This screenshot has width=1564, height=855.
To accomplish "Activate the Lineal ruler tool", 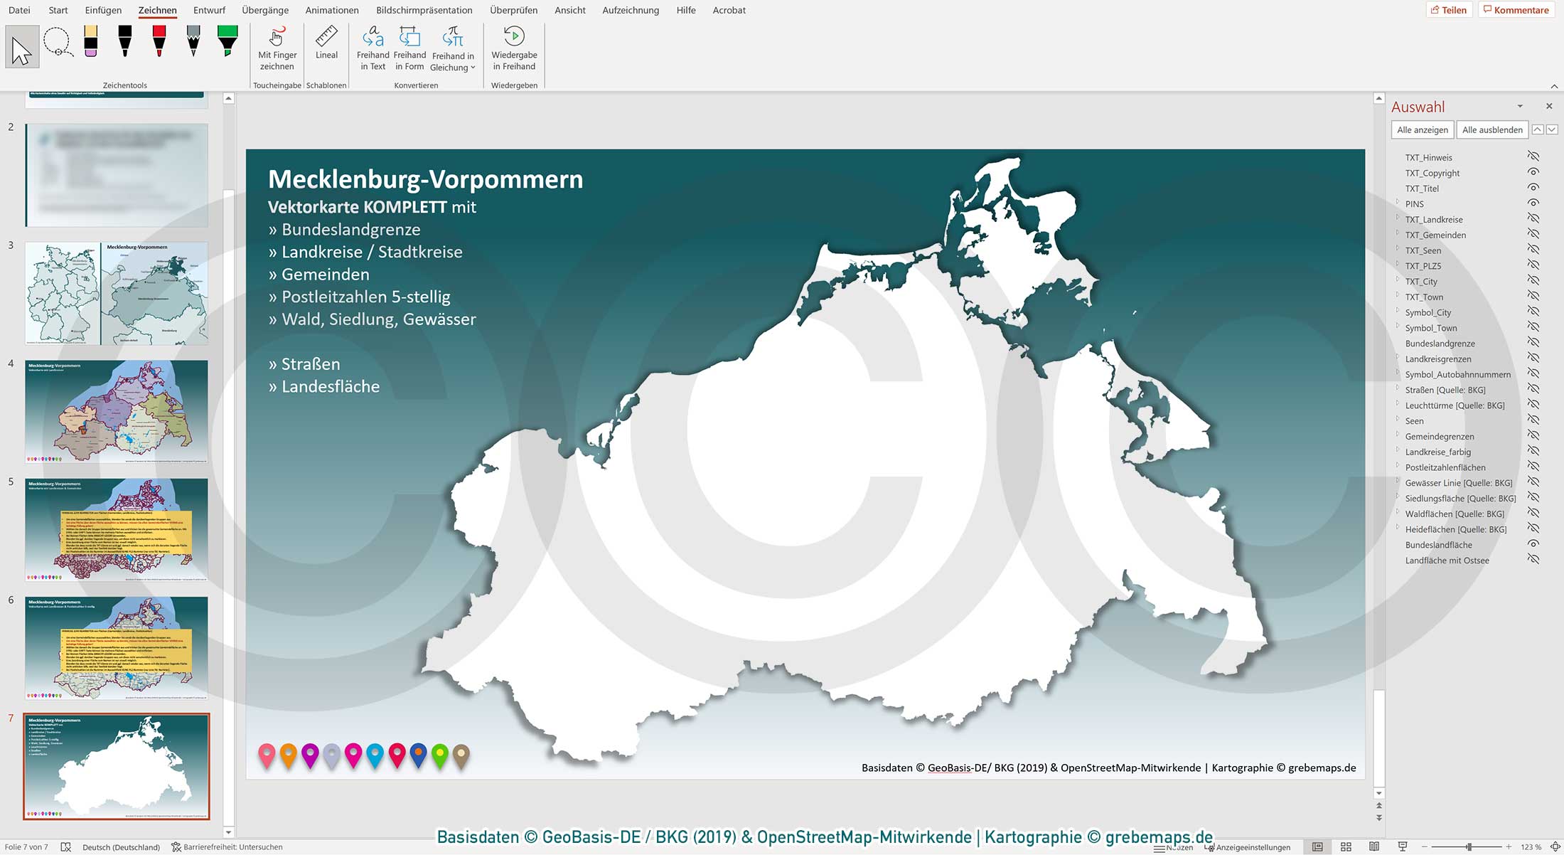I will (x=326, y=46).
